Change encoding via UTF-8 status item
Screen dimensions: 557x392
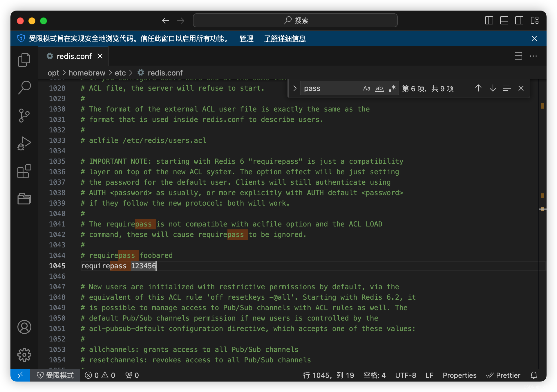(x=406, y=375)
